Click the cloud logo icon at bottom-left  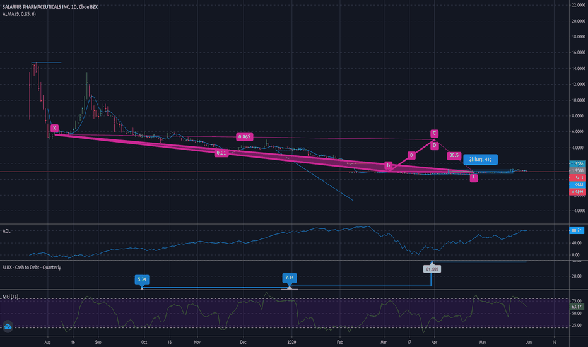point(8,326)
